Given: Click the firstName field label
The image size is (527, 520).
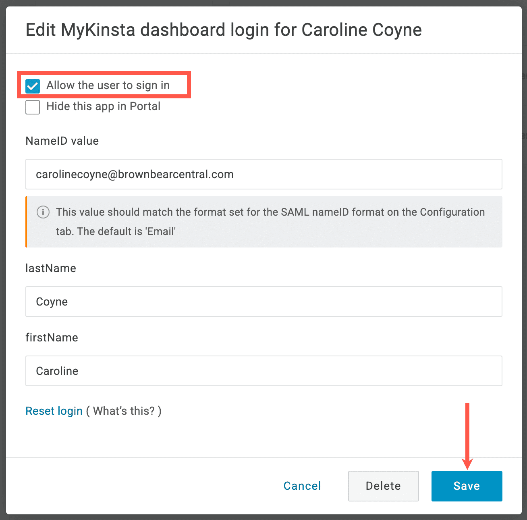Looking at the screenshot, I should click(x=52, y=337).
